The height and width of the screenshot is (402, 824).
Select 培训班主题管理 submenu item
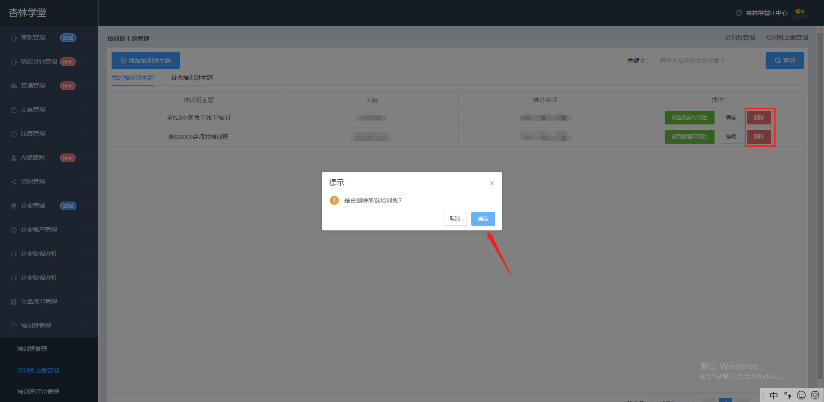[38, 370]
